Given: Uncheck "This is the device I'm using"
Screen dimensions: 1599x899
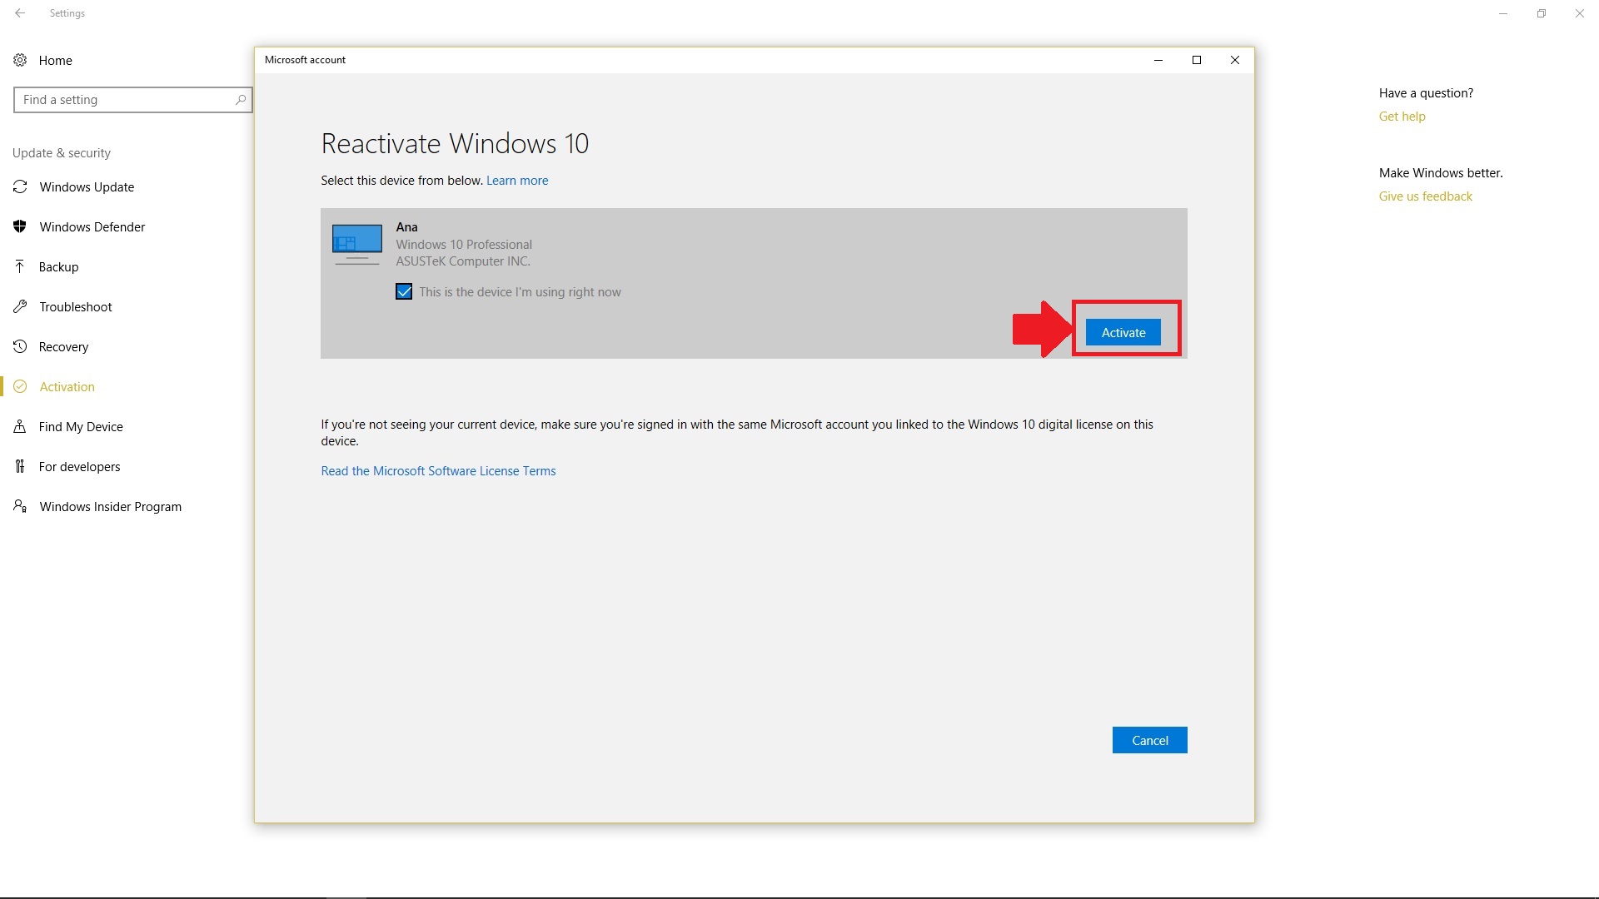Looking at the screenshot, I should (x=404, y=292).
